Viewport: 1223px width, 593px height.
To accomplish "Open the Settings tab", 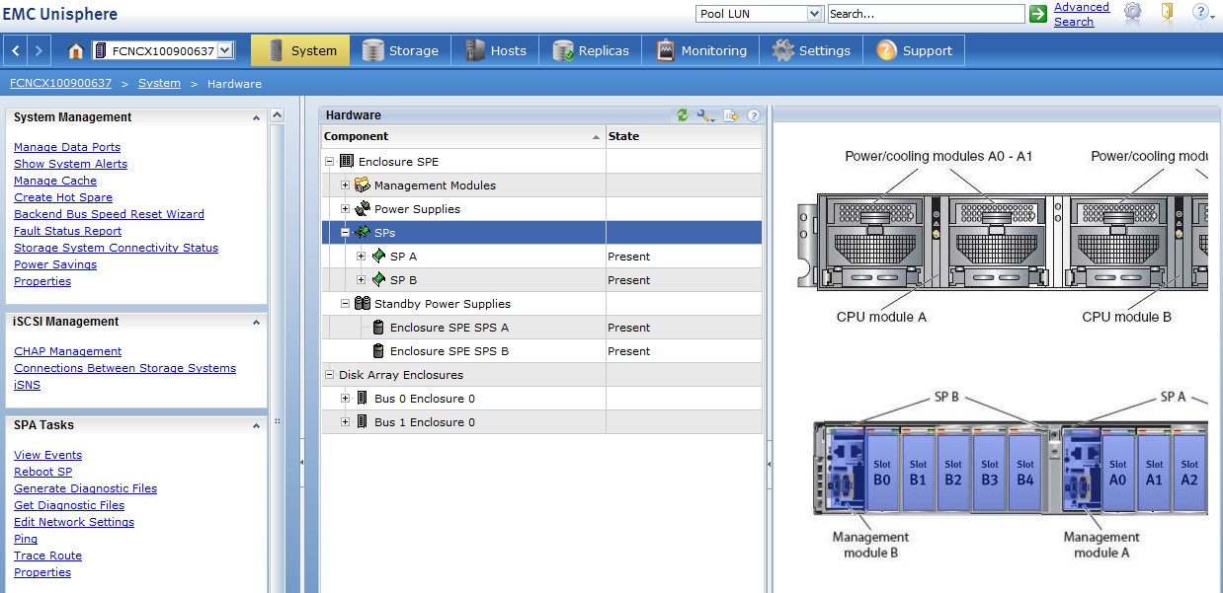I will pyautogui.click(x=811, y=50).
